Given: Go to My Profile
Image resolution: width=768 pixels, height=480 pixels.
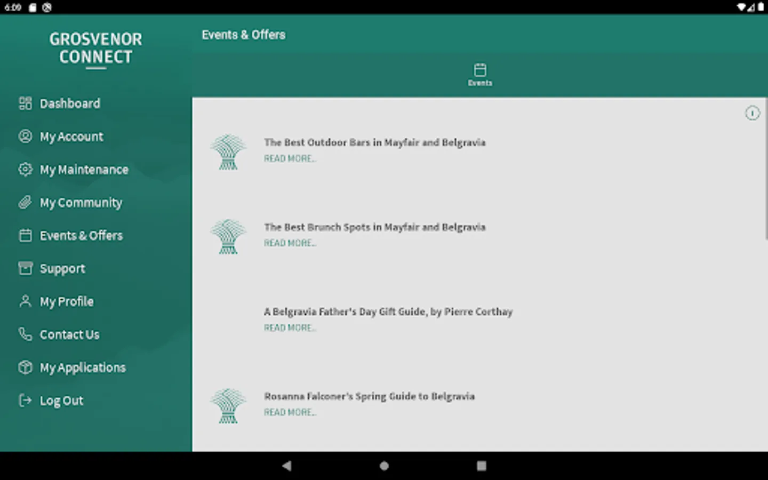Looking at the screenshot, I should pos(67,302).
